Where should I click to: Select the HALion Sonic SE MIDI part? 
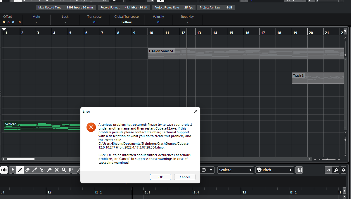coord(245,54)
